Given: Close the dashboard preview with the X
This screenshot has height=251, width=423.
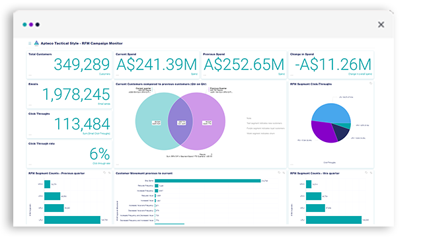Looking at the screenshot, I should point(381,25).
